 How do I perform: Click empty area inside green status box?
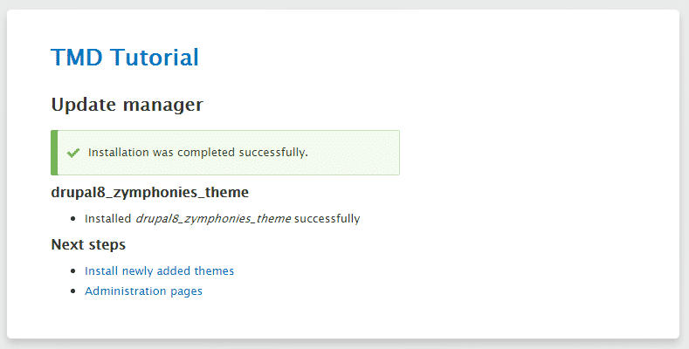[x=354, y=153]
